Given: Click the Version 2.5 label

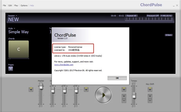Looking at the screenshot, I should [62, 38].
